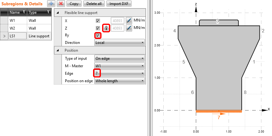Collapse the Position section
Viewport: 272px width, 136px height.
point(58,50)
